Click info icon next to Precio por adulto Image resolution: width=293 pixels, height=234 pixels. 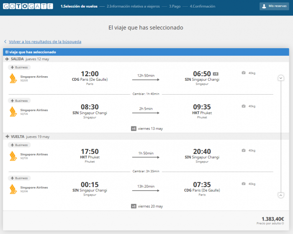click(x=283, y=224)
